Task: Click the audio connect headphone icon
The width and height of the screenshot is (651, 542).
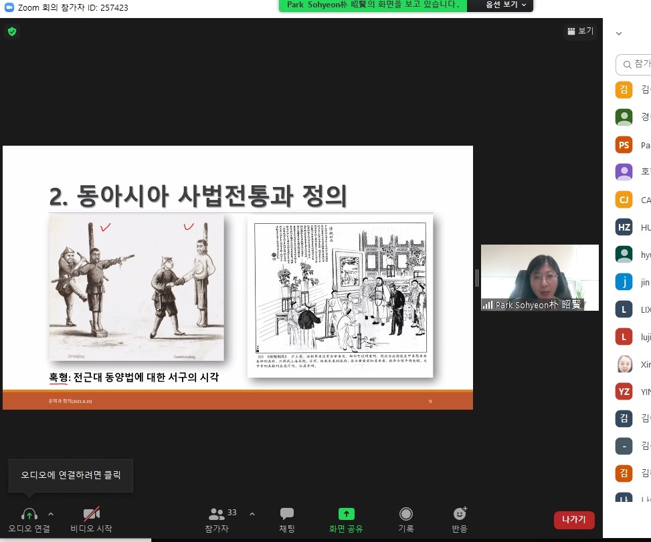Action: pos(29,514)
